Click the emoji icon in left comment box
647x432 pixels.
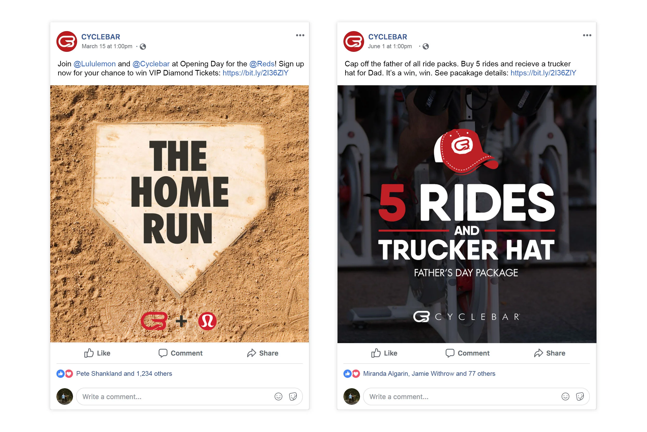(x=278, y=396)
